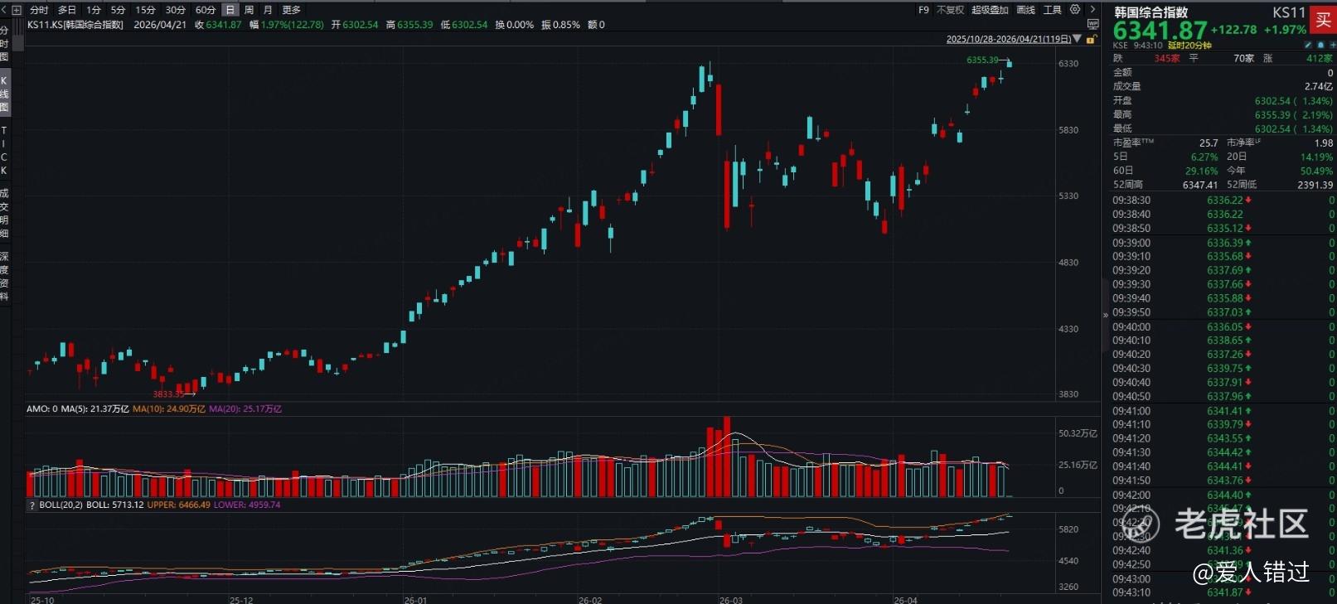Click the KS11 ticker code

tap(1289, 12)
